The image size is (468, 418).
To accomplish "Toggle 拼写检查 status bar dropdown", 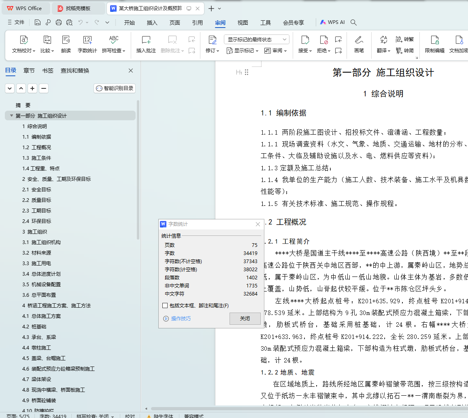I will (x=113, y=416).
